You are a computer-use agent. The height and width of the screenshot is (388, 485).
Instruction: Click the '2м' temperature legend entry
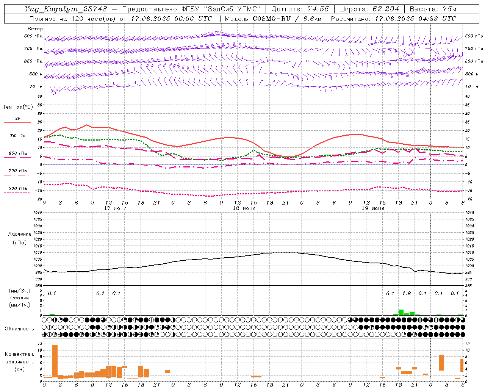pos(18,118)
